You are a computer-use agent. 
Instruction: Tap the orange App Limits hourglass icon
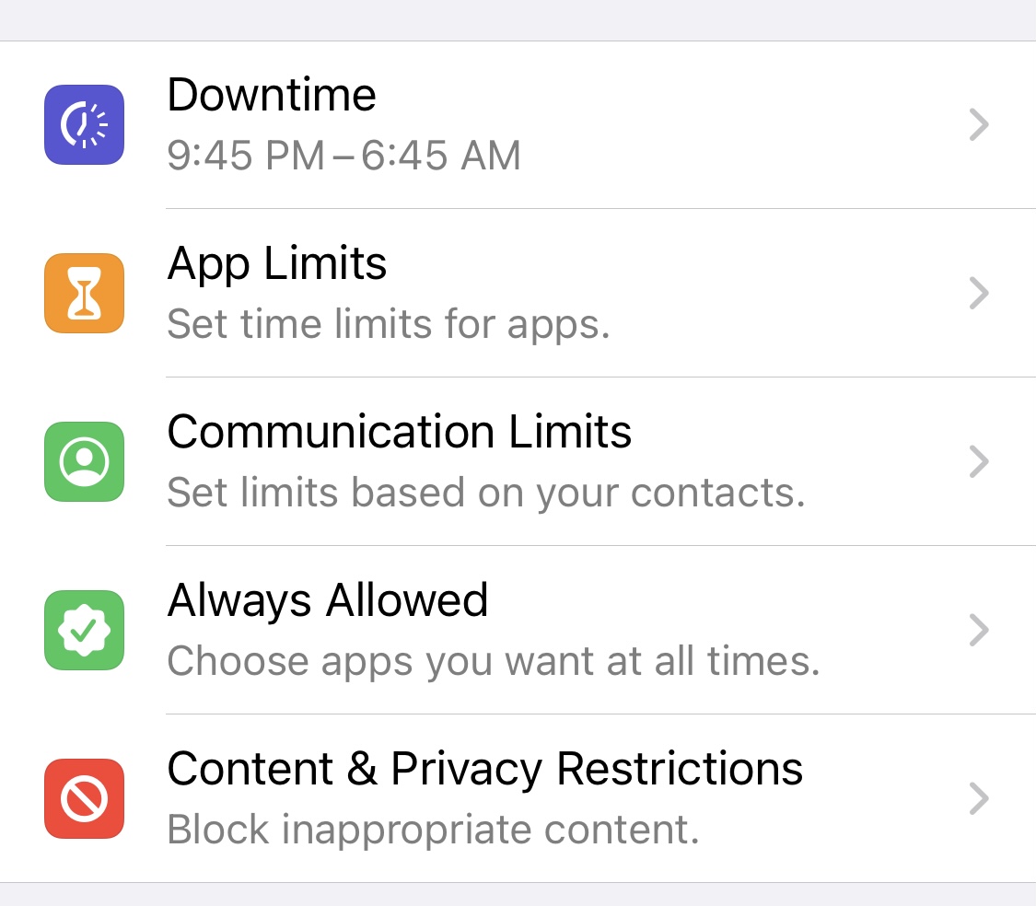84,293
